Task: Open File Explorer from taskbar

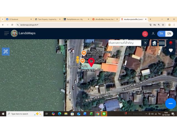Action: point(66,114)
